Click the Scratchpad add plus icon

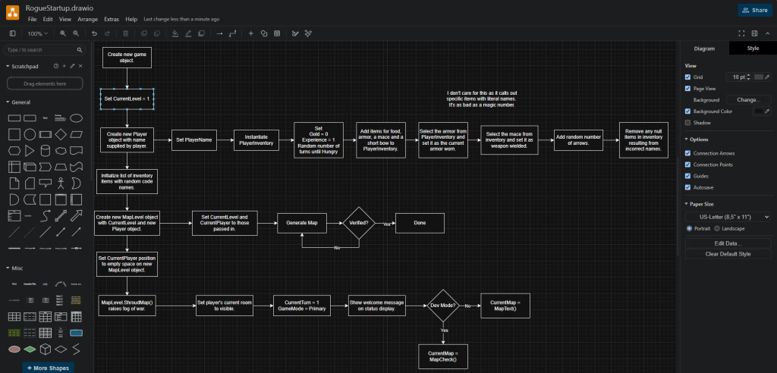(x=64, y=66)
